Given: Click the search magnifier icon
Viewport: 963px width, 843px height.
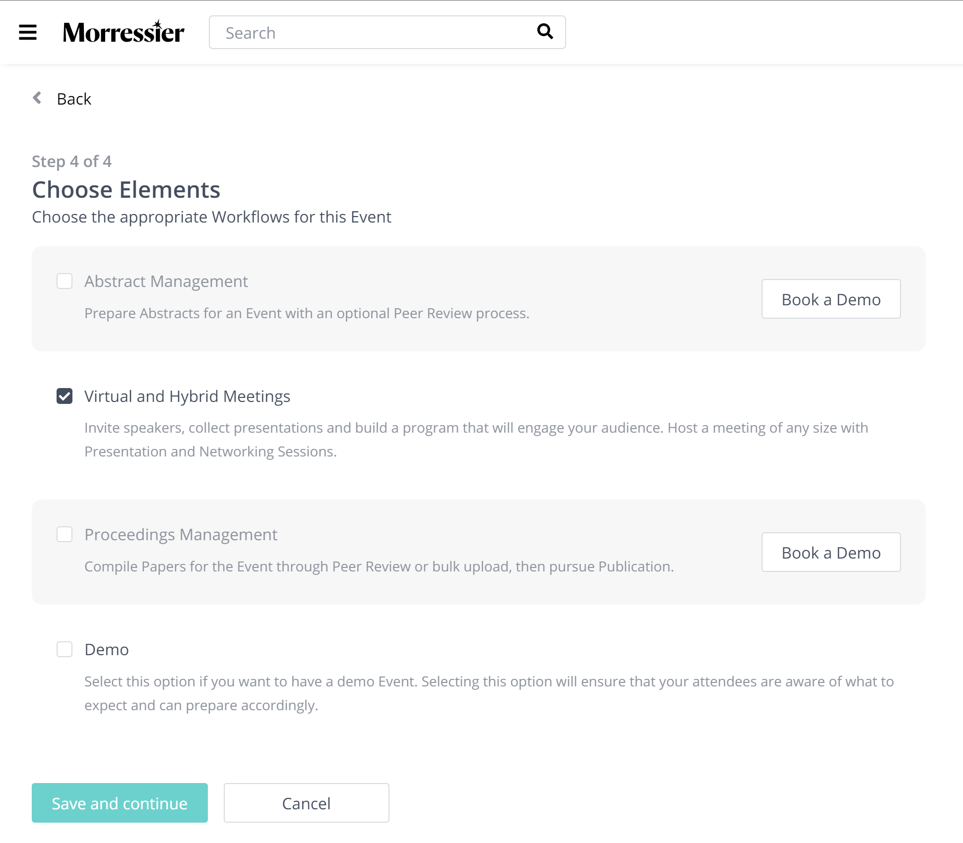Looking at the screenshot, I should (x=545, y=31).
